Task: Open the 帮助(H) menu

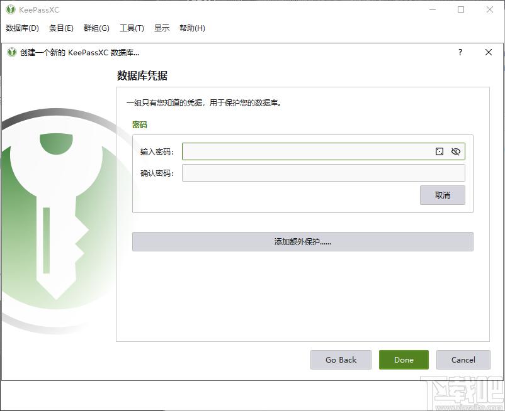Action: coord(192,28)
